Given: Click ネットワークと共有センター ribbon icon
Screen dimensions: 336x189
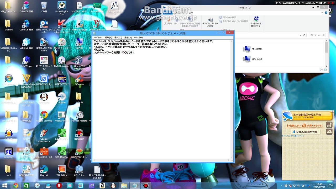Looking at the screenshot, I should click(256, 22).
